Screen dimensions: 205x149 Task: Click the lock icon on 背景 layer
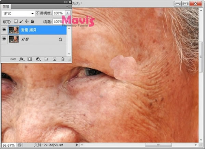60,40
